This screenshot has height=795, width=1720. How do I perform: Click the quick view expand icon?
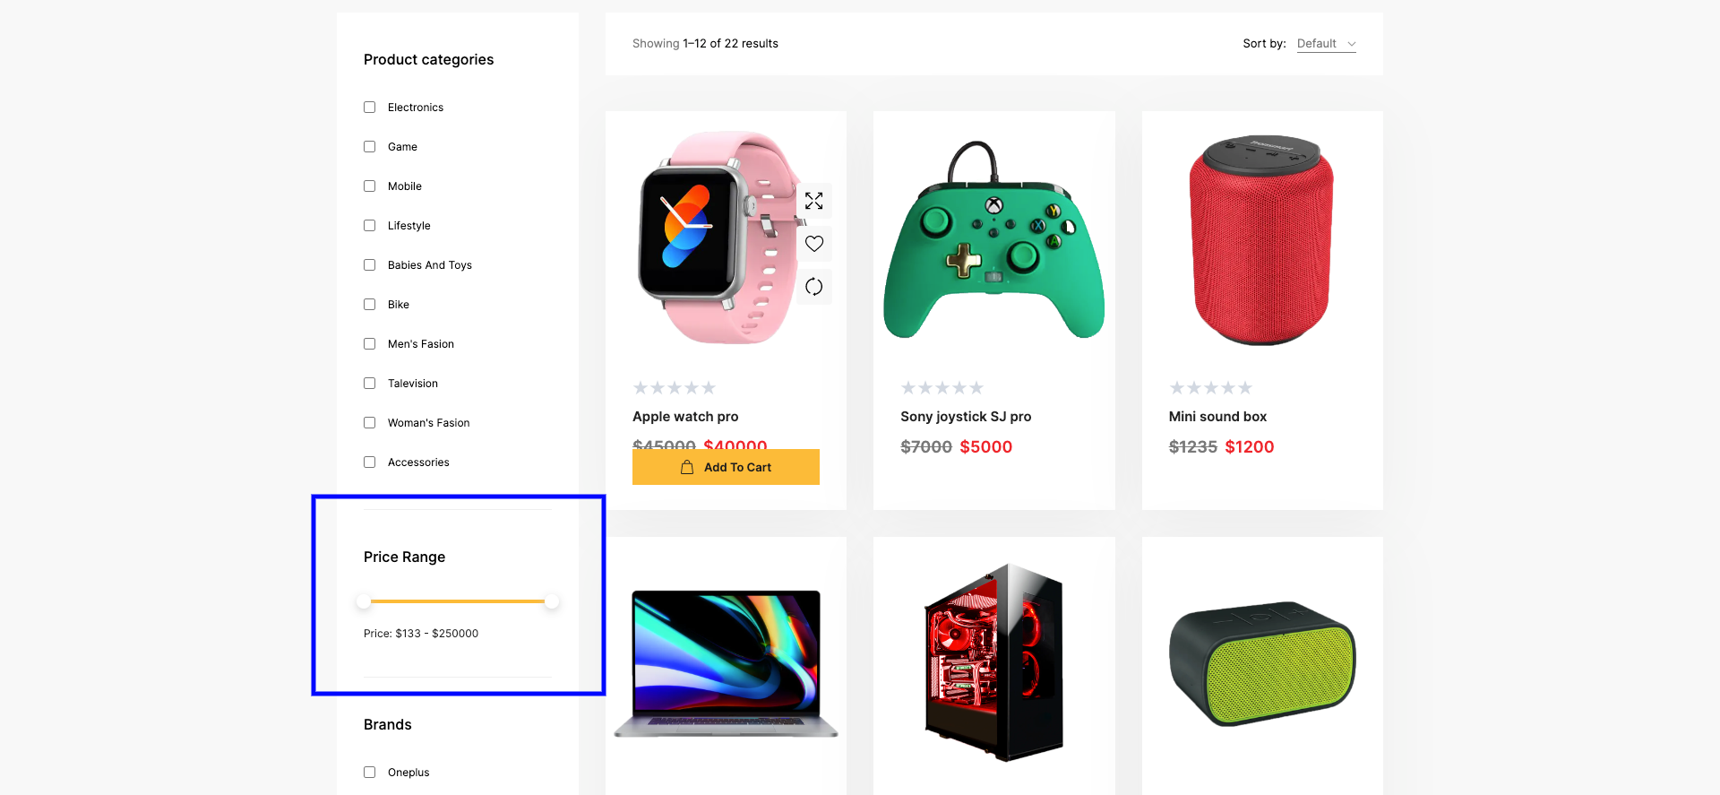click(813, 201)
